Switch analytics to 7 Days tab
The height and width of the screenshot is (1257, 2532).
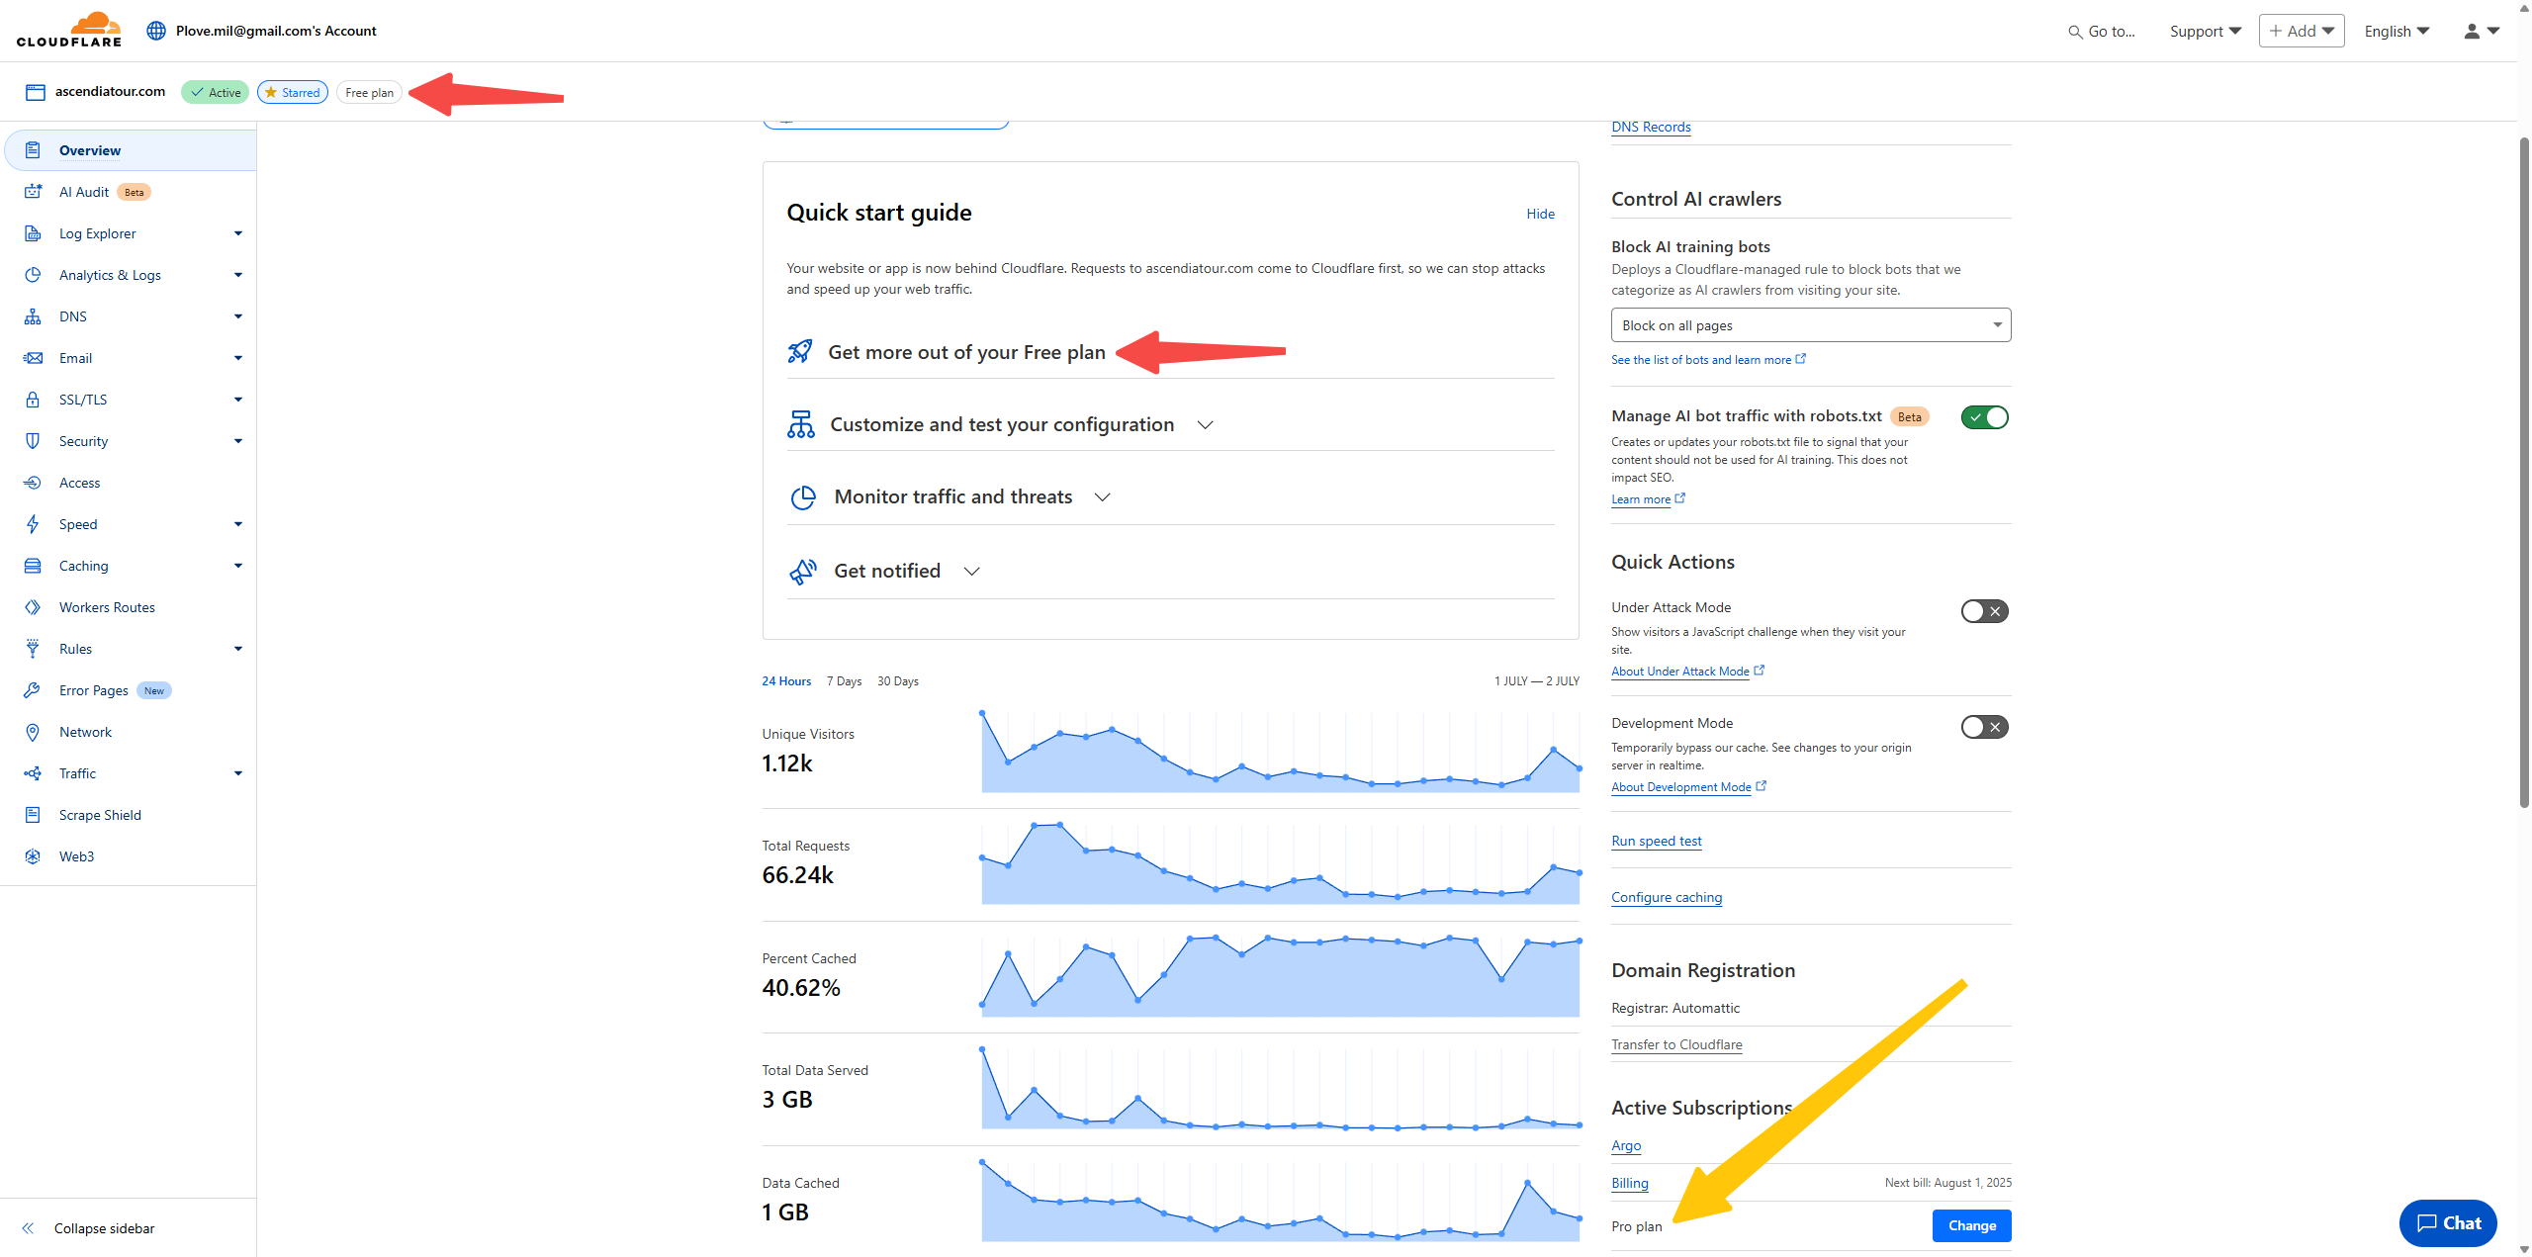pos(844,681)
